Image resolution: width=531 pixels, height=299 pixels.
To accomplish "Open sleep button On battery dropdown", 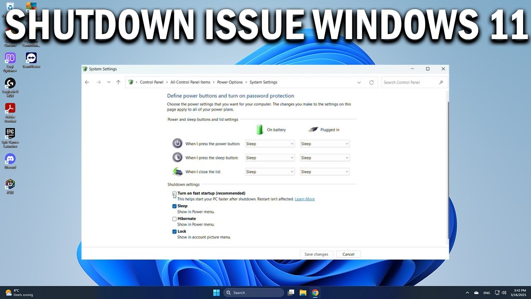I will tap(270, 158).
